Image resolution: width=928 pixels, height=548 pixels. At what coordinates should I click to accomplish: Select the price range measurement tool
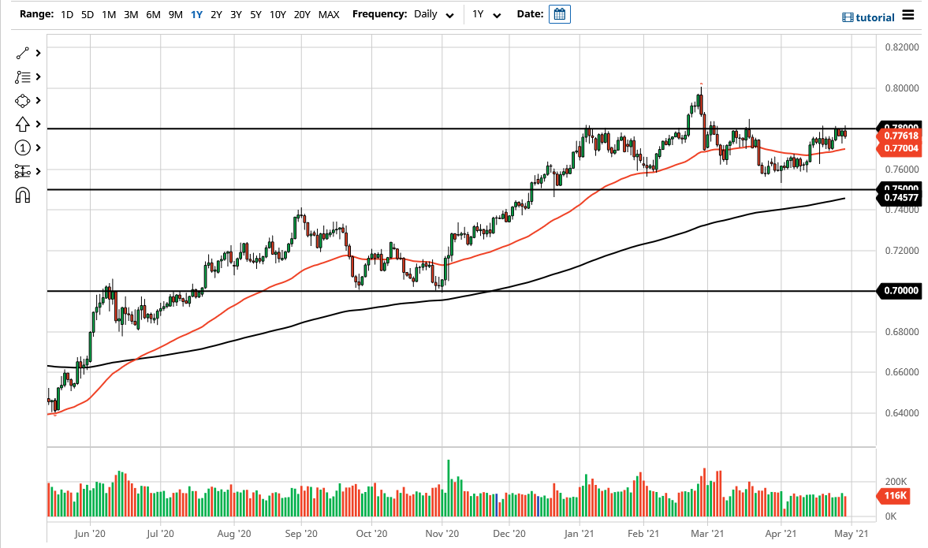coord(22,171)
